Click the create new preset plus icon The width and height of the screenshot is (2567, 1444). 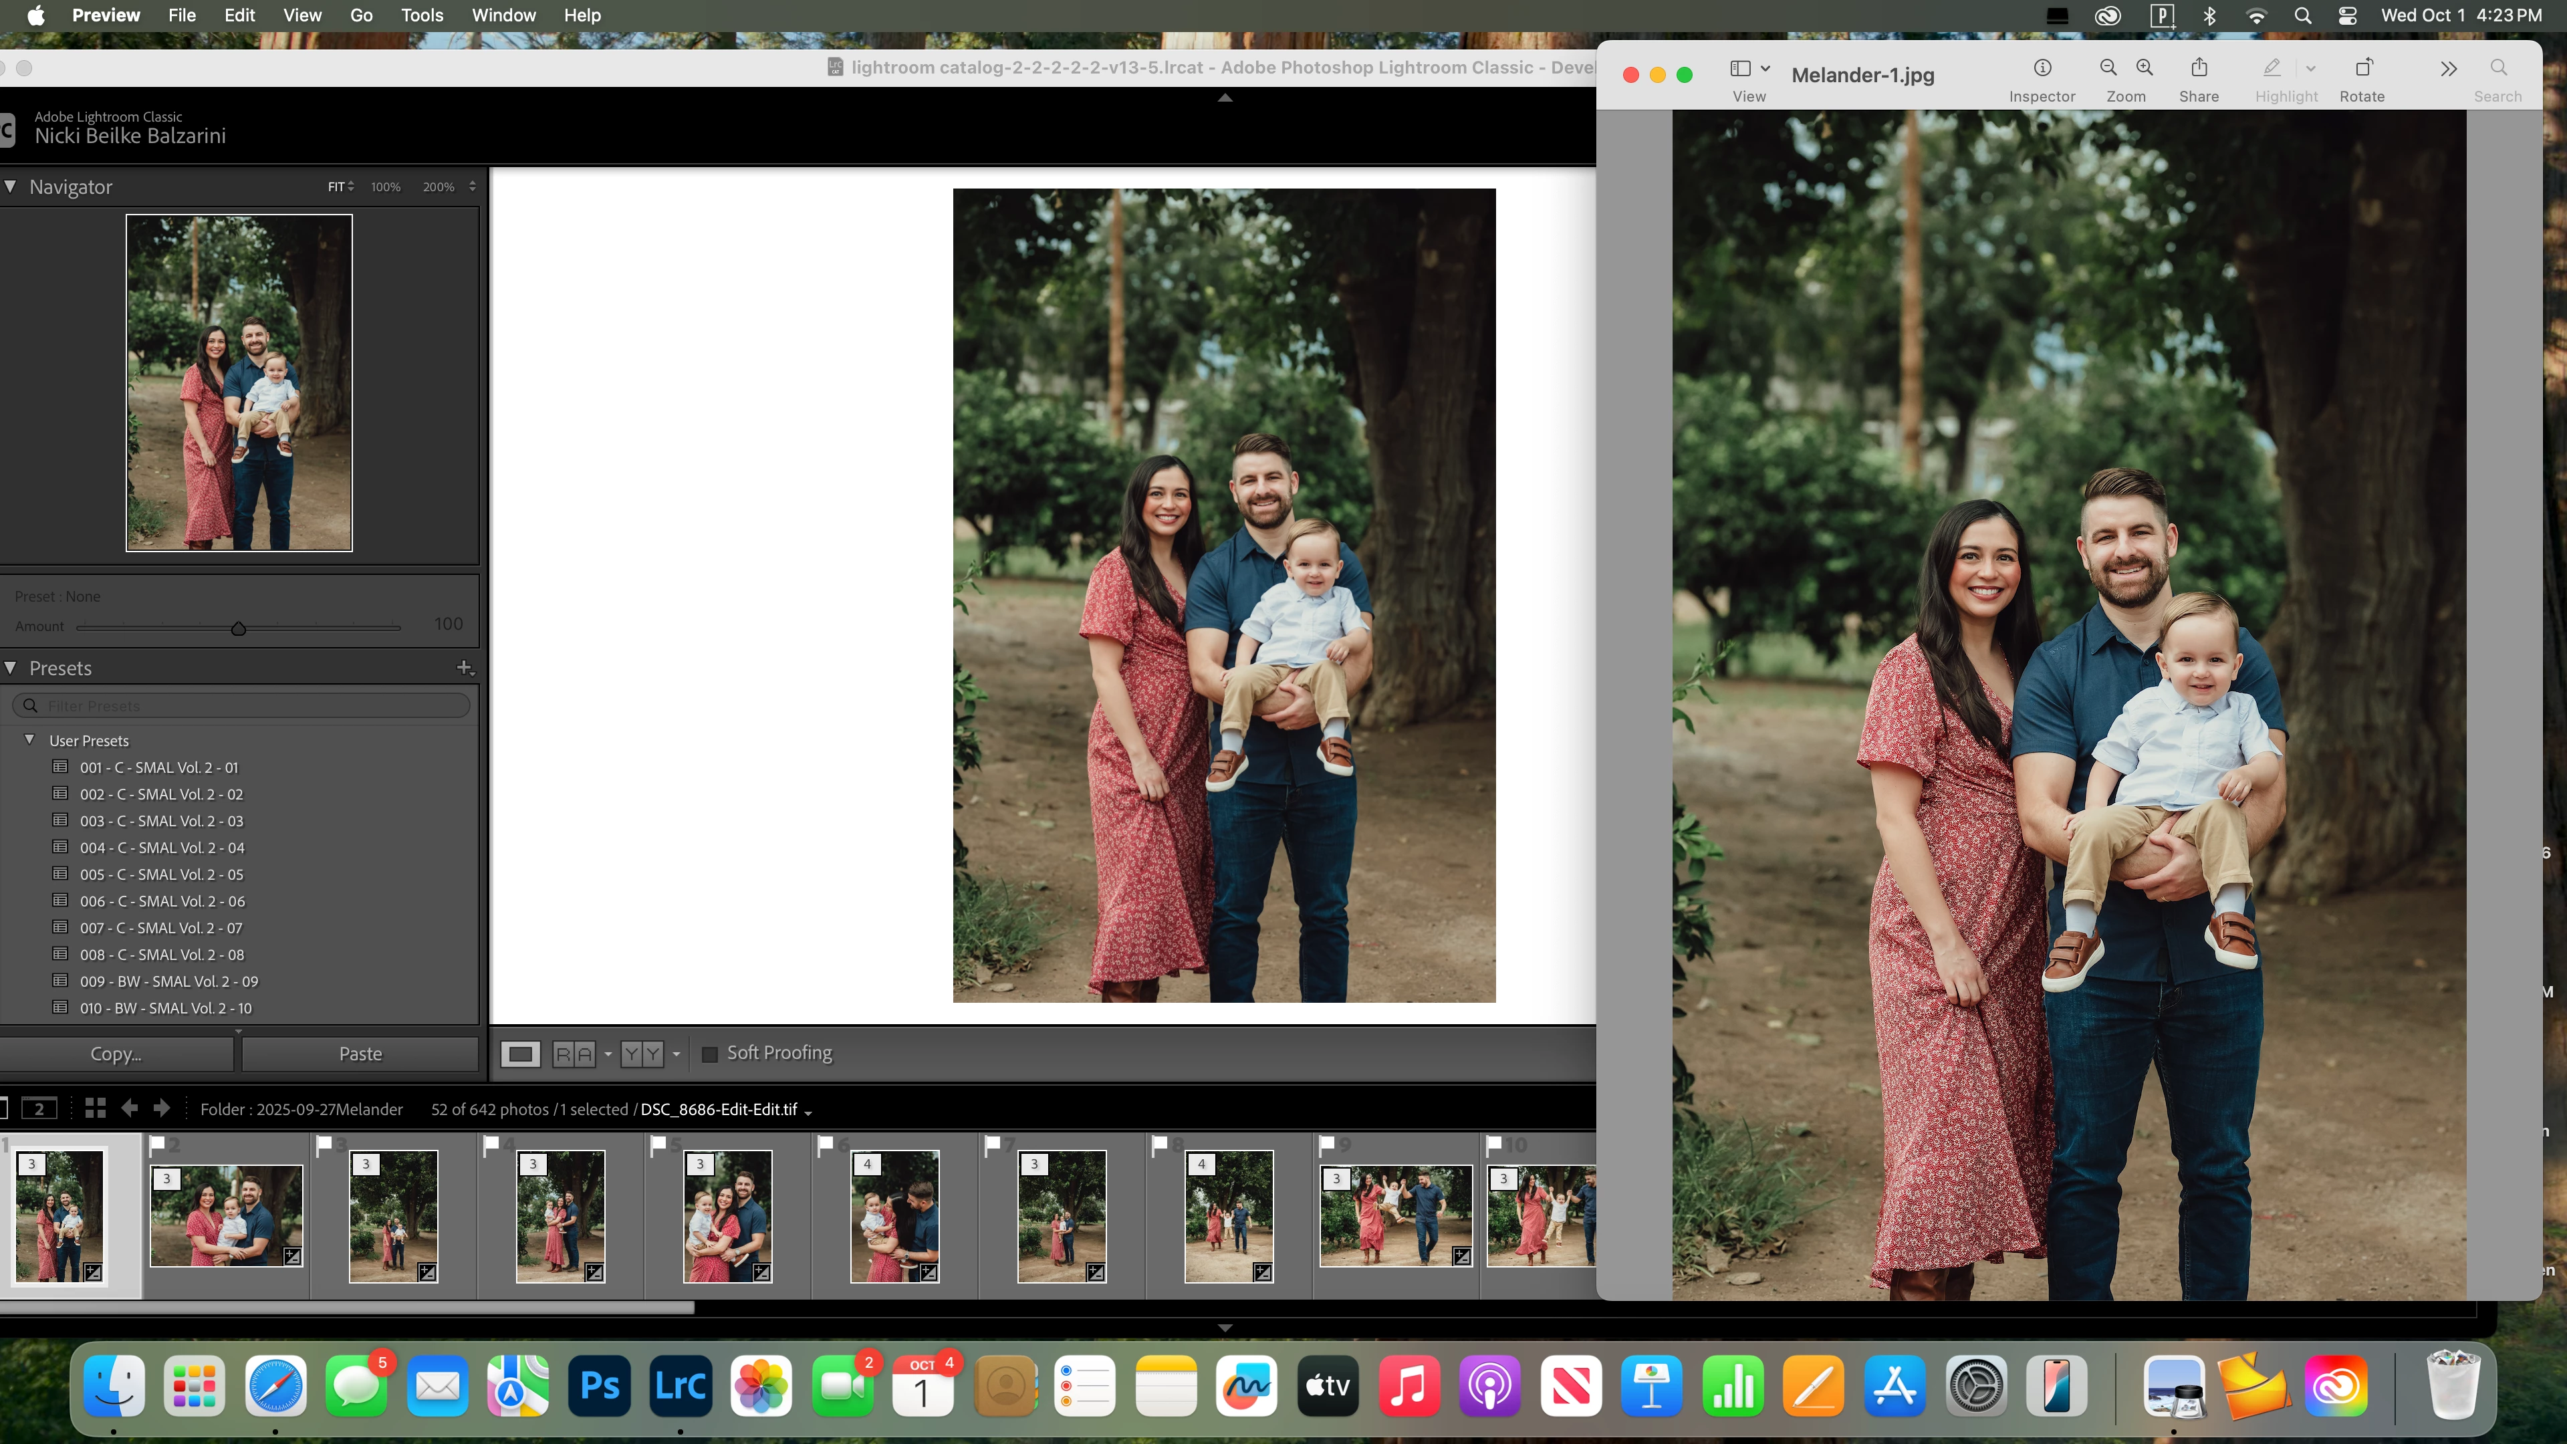pyautogui.click(x=465, y=668)
